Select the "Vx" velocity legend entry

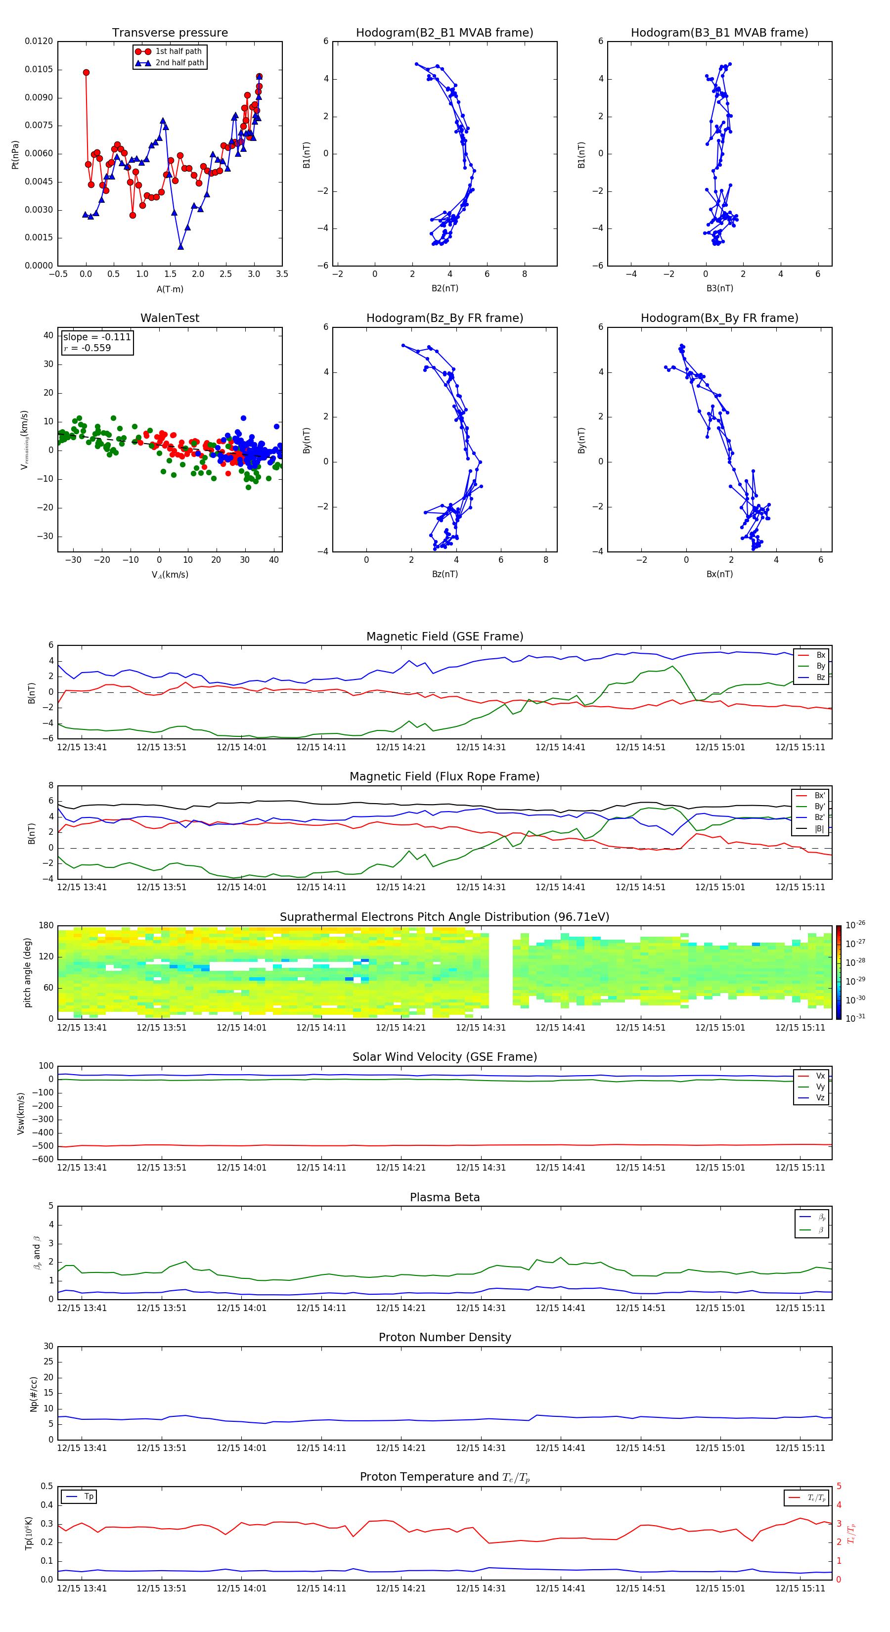811,1077
